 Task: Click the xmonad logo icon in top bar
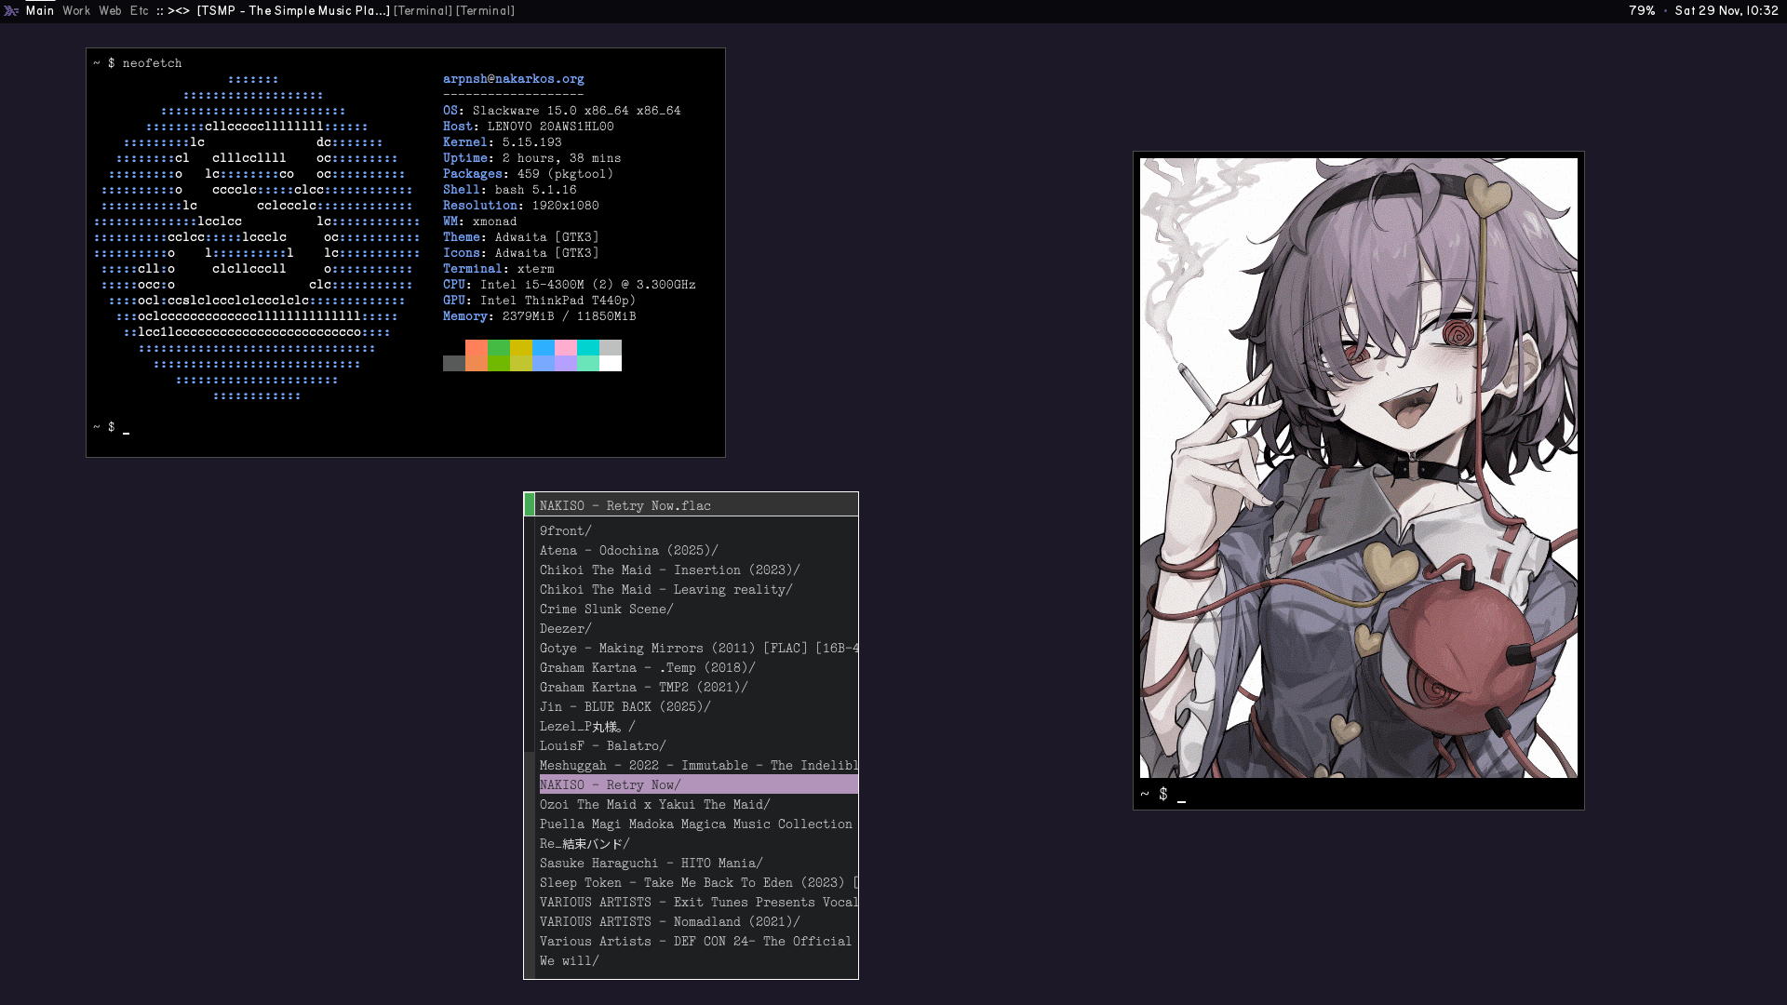pos(11,11)
